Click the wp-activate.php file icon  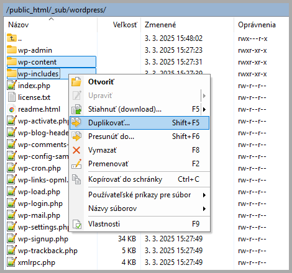(x=12, y=120)
